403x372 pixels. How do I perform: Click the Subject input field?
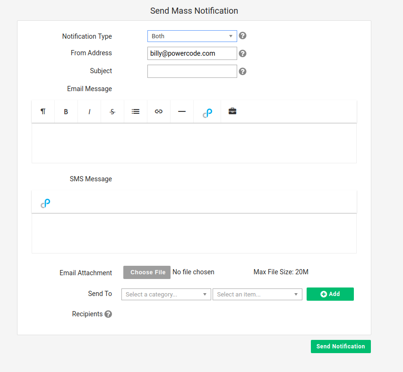[192, 71]
